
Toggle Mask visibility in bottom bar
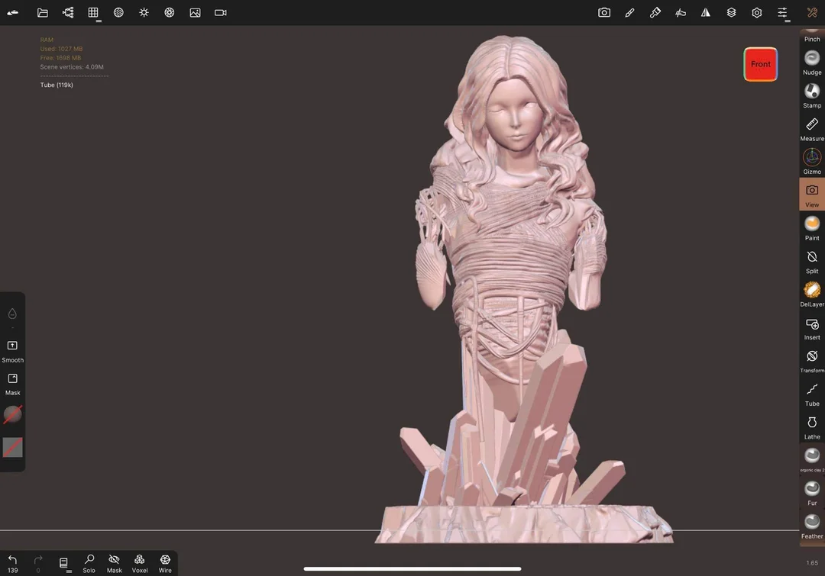pos(114,563)
